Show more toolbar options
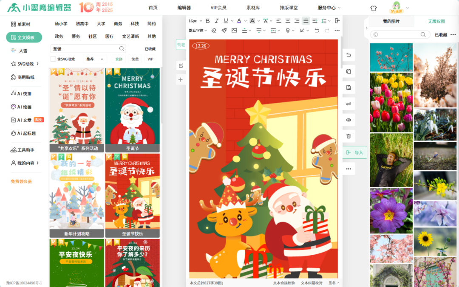This screenshot has height=287, width=459. [x=337, y=31]
